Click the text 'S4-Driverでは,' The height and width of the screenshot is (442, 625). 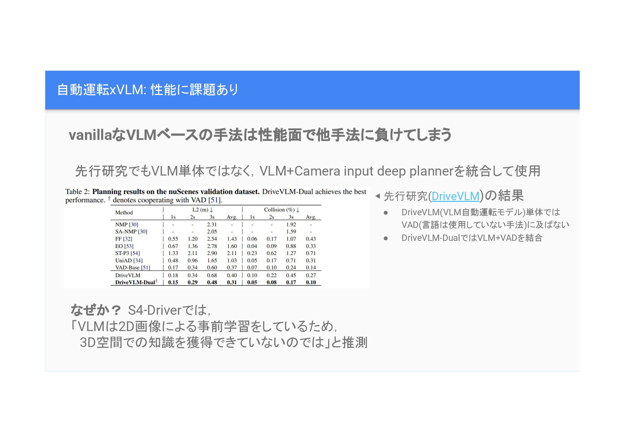[x=169, y=310]
